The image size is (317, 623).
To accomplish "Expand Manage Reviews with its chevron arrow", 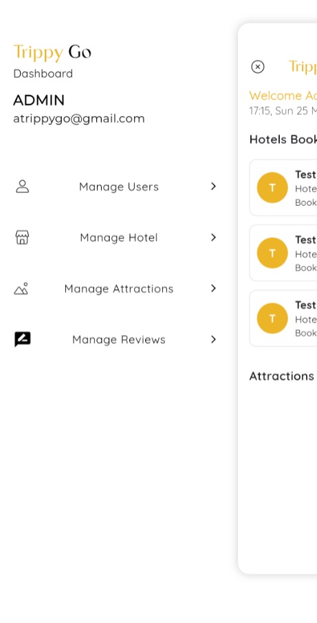I will tap(213, 339).
